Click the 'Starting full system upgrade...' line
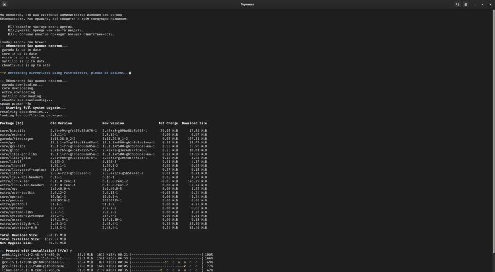The height and width of the screenshot is (272, 495). click(33, 108)
